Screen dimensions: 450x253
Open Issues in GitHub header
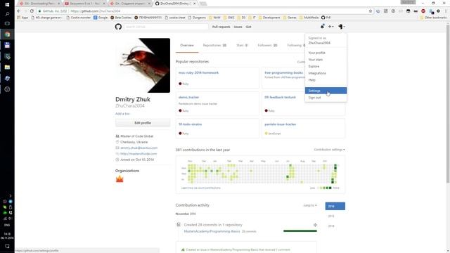(238, 27)
